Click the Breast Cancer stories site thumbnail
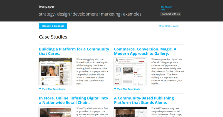Image resolution: width=223 pixels, height=117 pixels. click(55, 71)
